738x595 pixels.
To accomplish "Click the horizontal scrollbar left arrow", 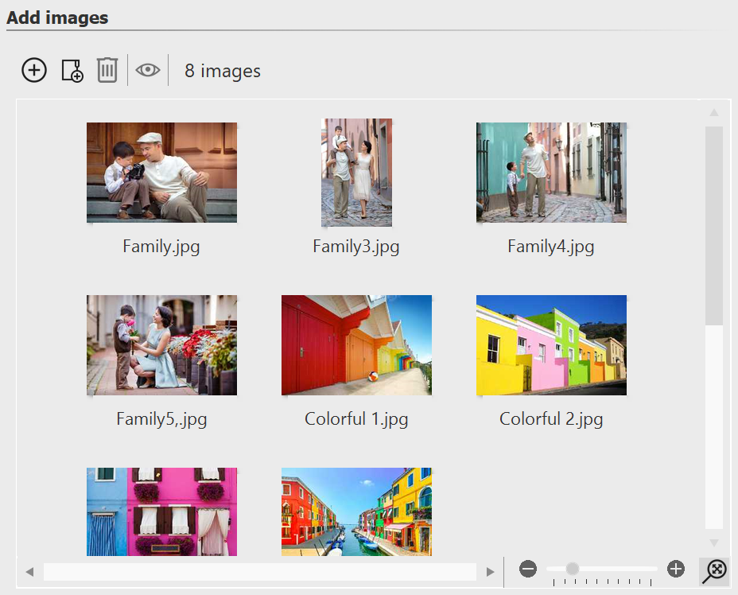I will 29,572.
